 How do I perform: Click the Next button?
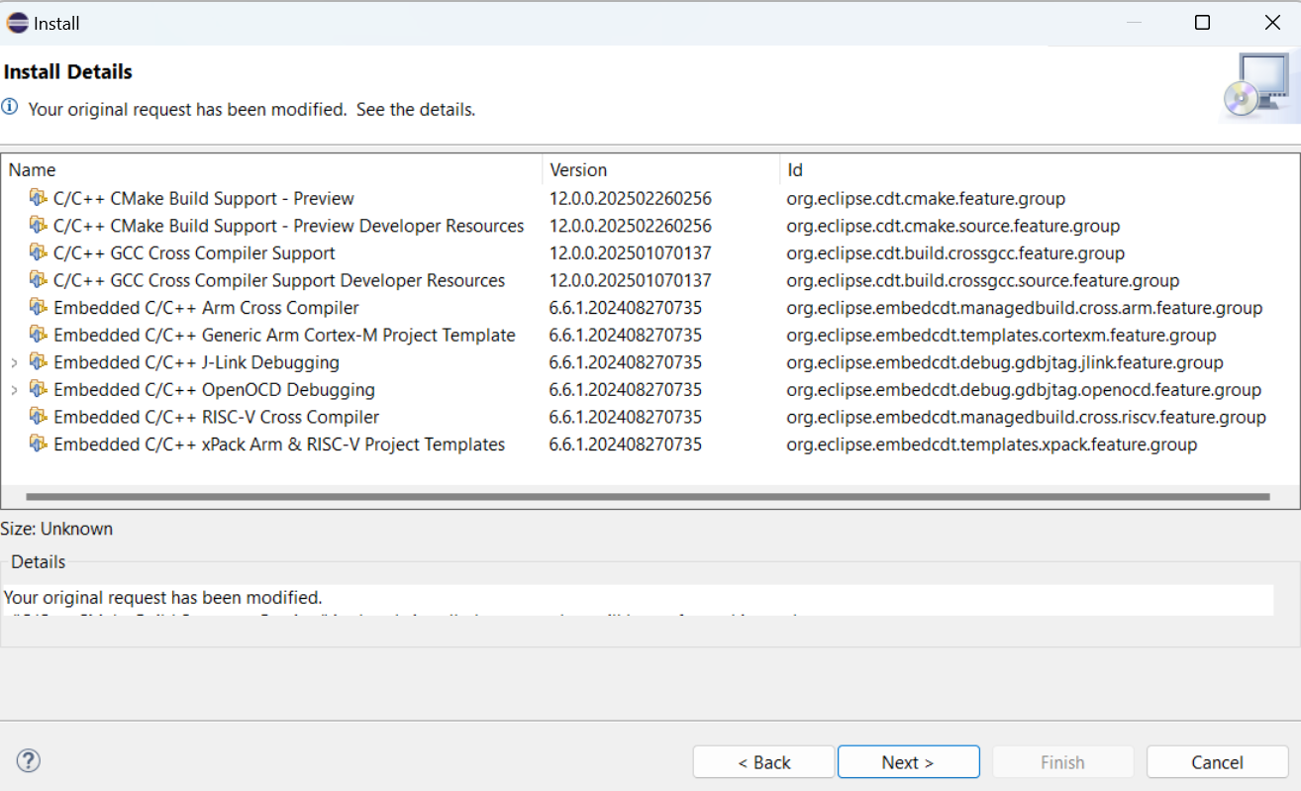[x=908, y=761]
